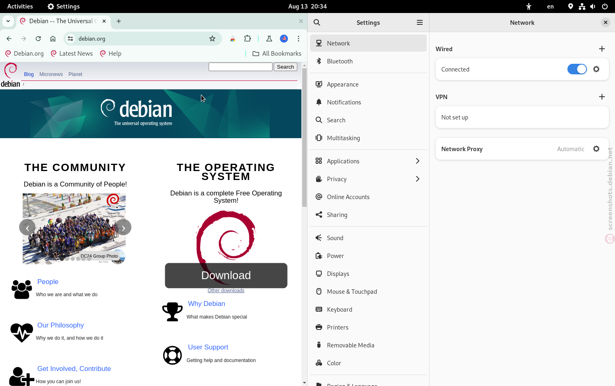
Task: Open User Support link
Action: point(208,347)
